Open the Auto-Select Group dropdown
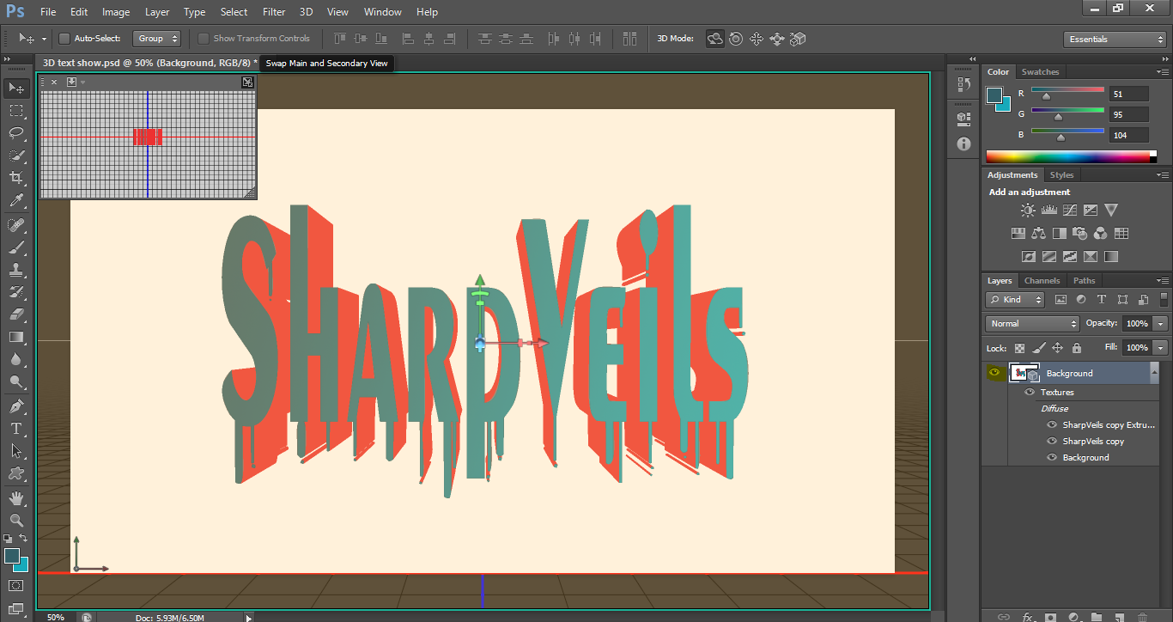This screenshot has height=622, width=1173. tap(158, 39)
